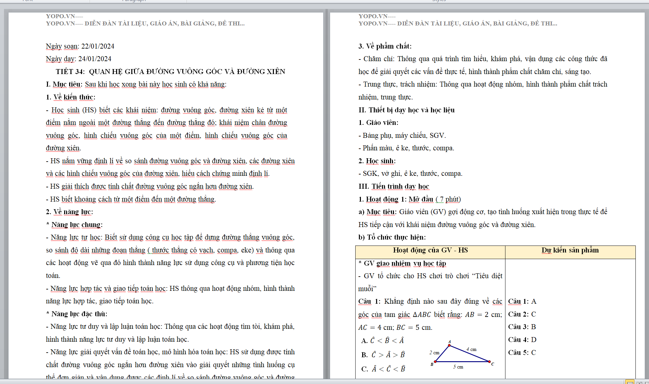Click the answer 'Câu 1: A'
Screen dimensions: 649x384
[522, 301]
